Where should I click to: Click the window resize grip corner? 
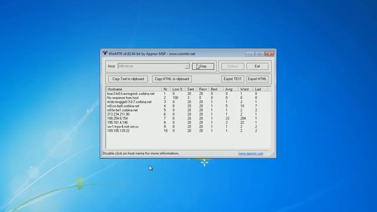coord(272,154)
